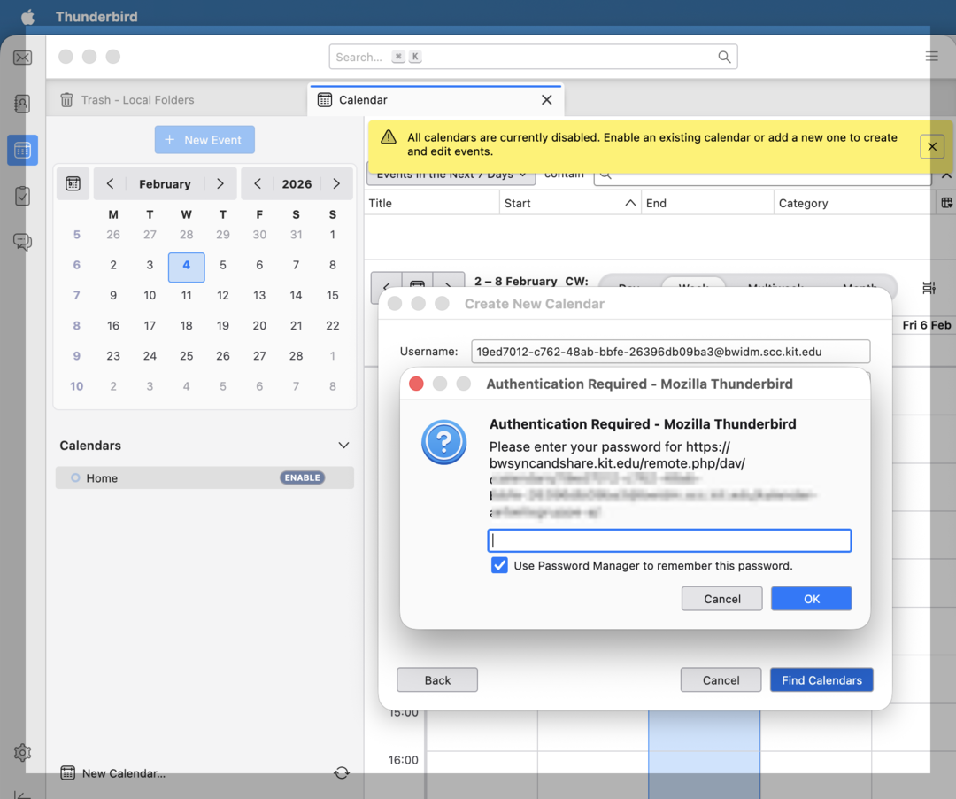Click the Find Calendars button
The image size is (956, 799).
coord(821,680)
